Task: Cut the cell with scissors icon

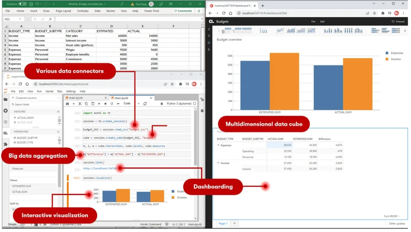Action: (x=80, y=104)
